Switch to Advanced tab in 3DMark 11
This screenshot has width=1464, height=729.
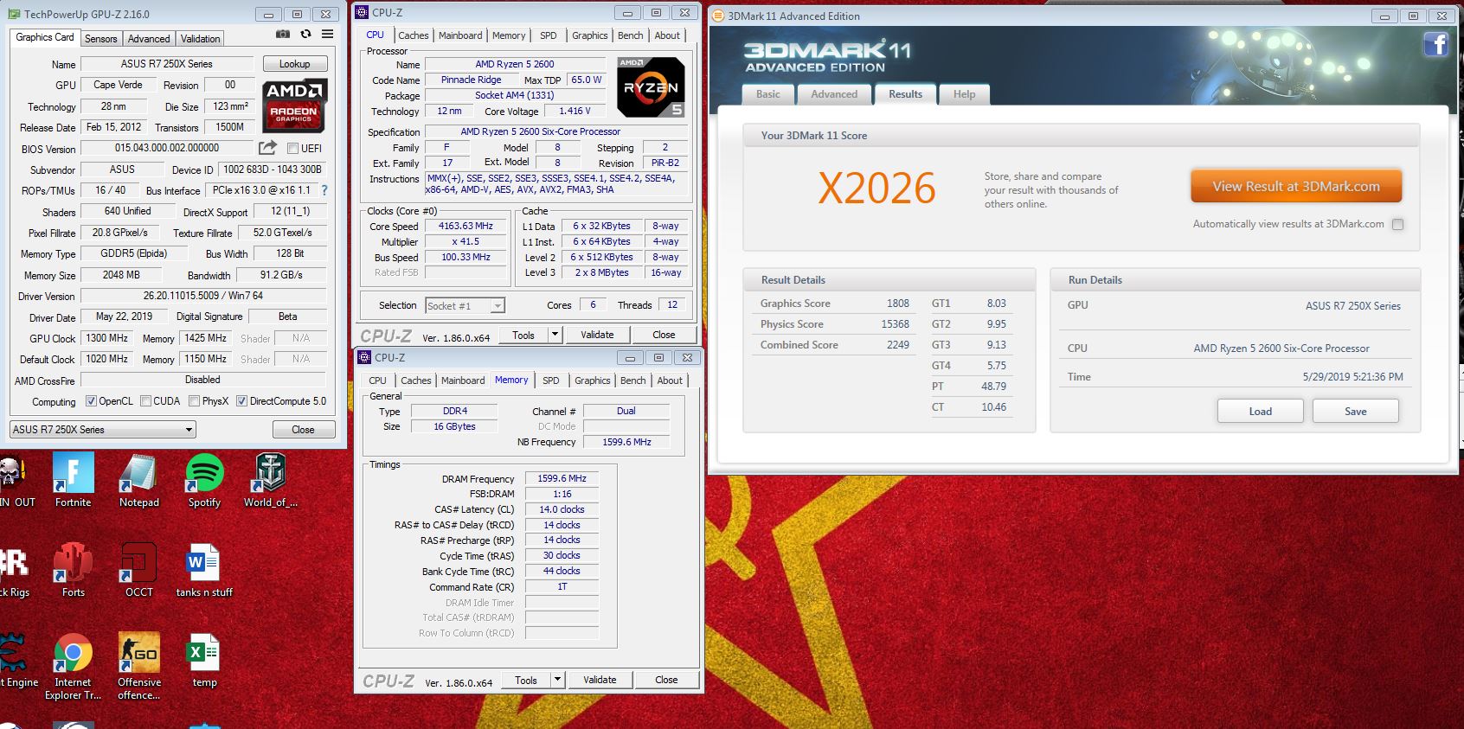(x=834, y=94)
